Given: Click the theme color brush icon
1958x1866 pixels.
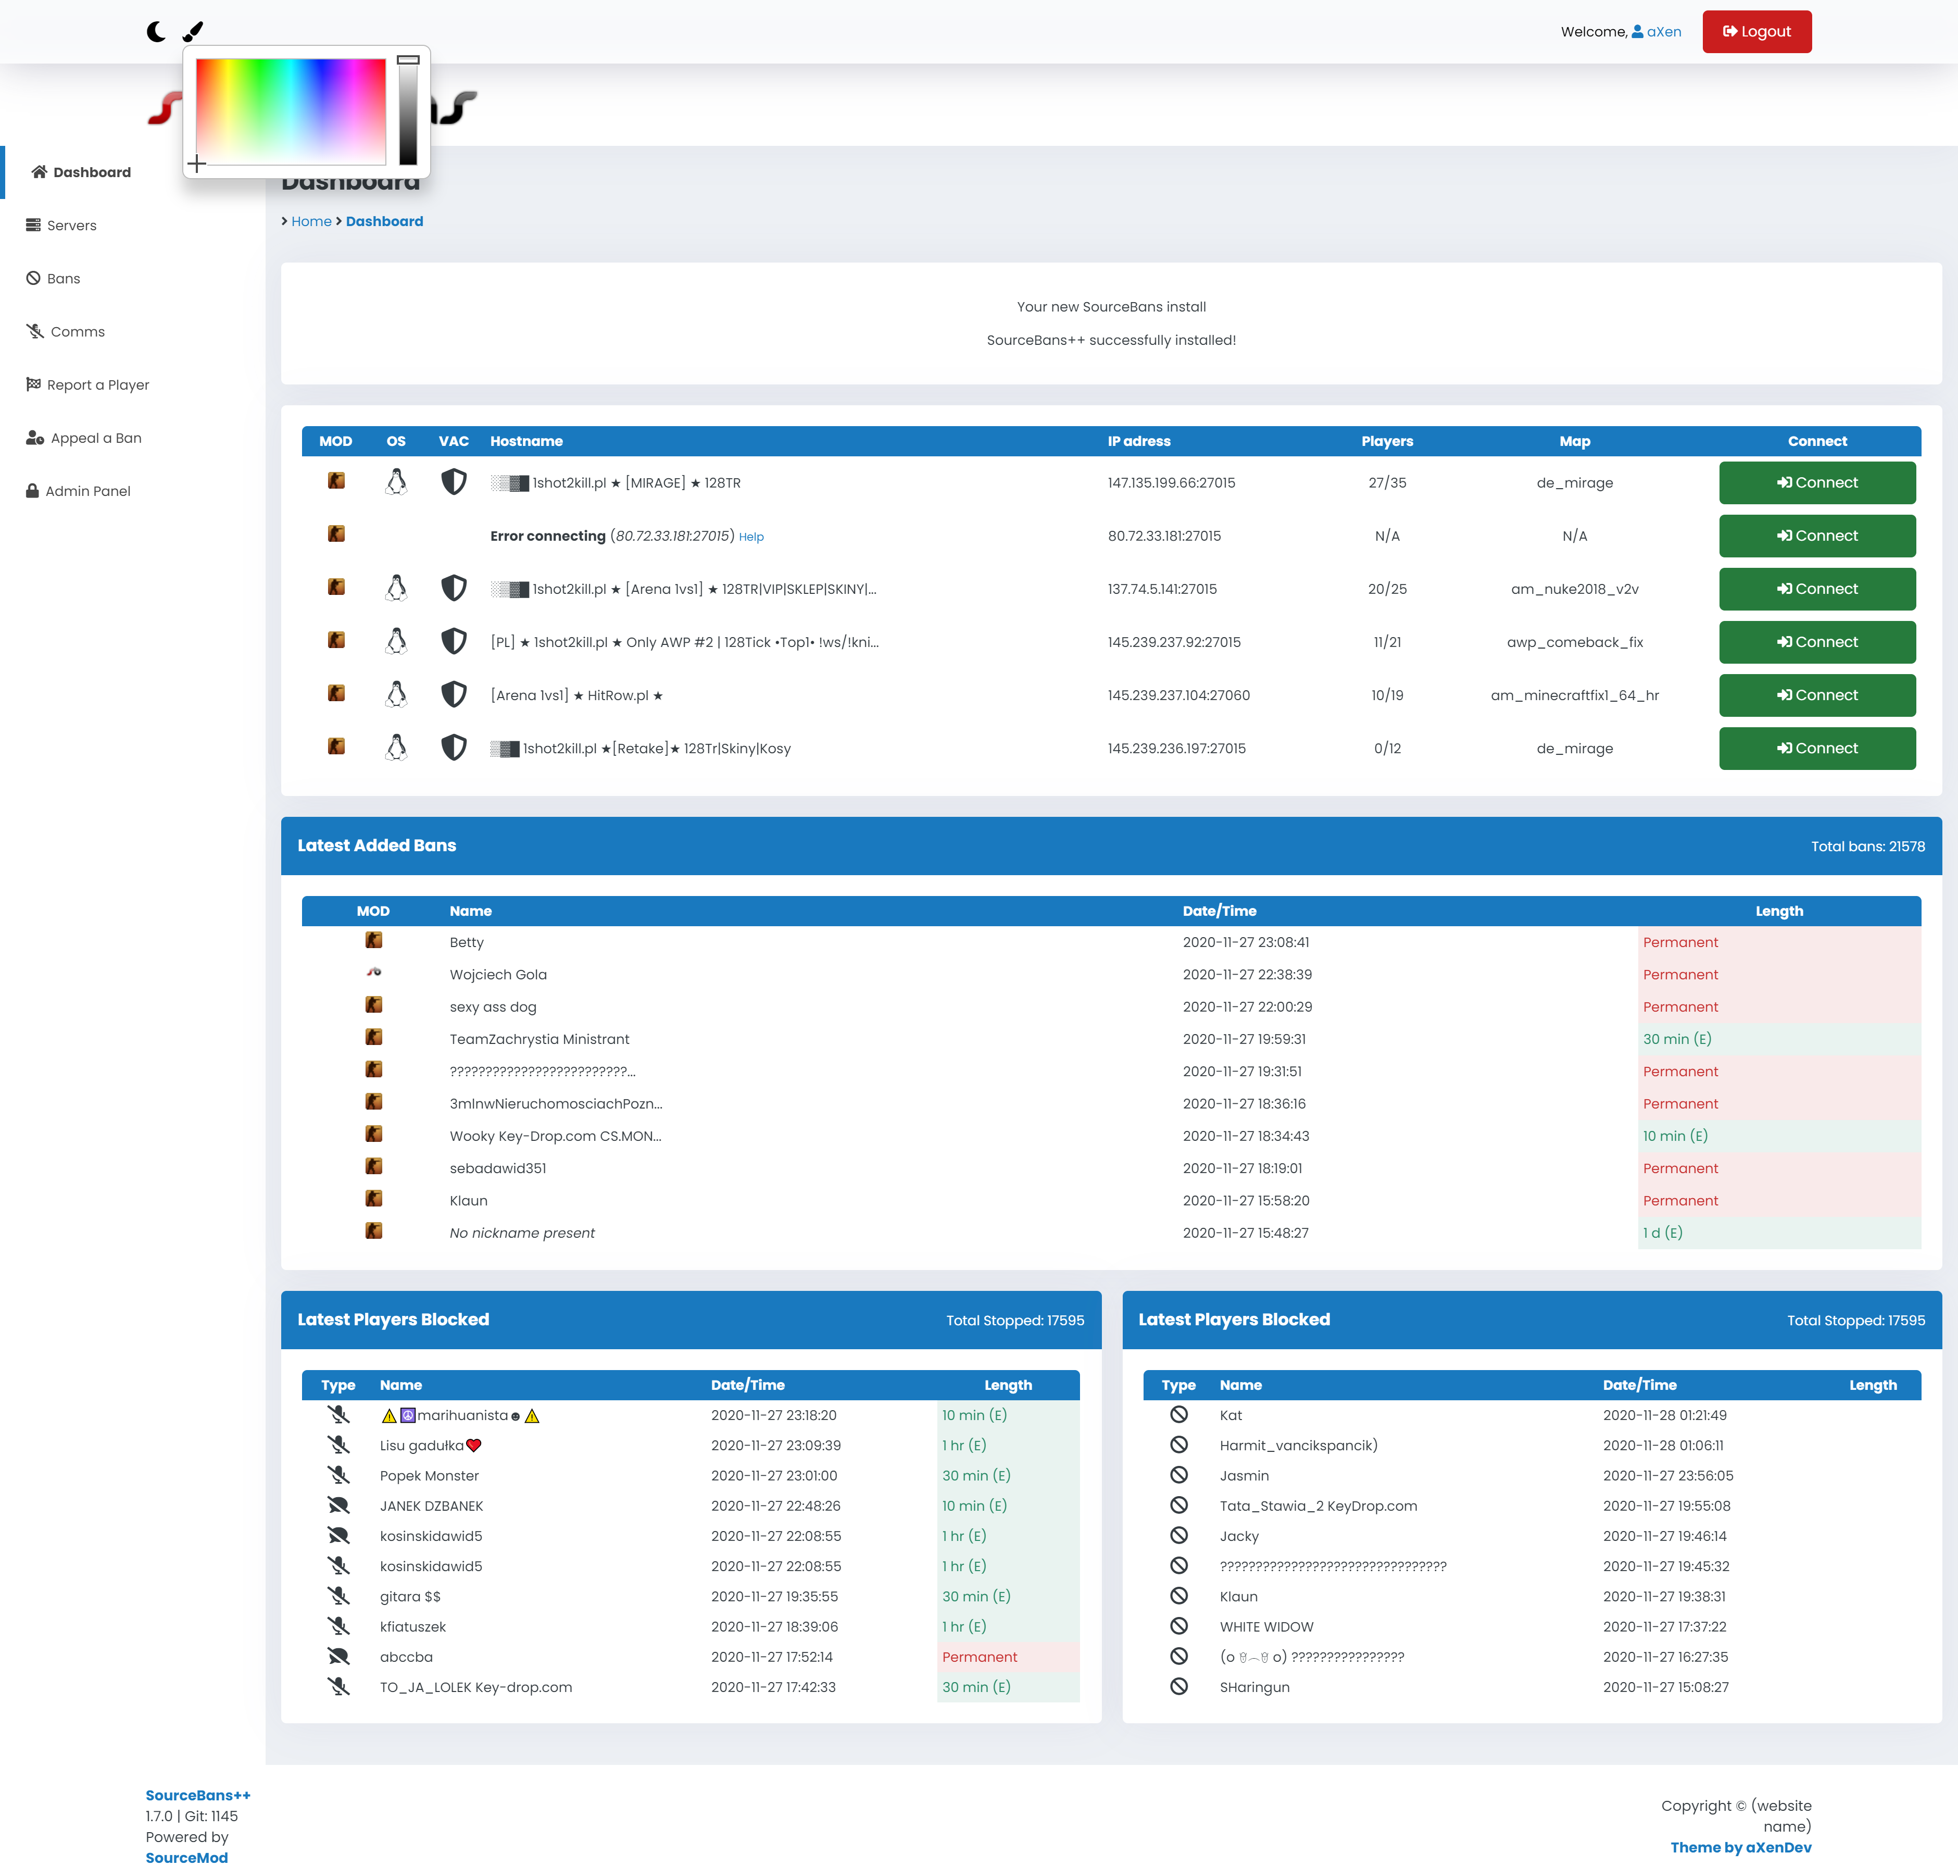Looking at the screenshot, I should coord(193,32).
